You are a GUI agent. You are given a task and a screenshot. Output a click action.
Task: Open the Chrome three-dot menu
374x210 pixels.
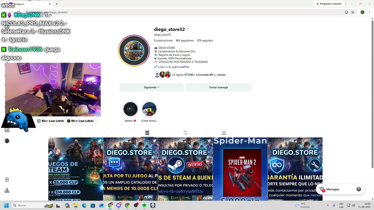pos(369,12)
